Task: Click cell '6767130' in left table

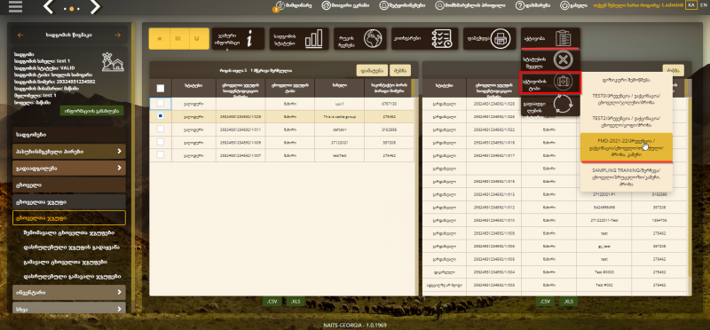Action: click(390, 104)
